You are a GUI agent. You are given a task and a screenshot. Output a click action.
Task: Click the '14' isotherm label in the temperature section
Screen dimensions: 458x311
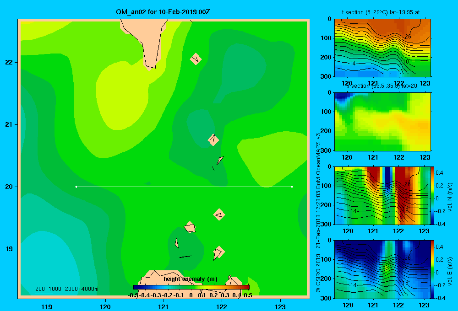coord(353,63)
